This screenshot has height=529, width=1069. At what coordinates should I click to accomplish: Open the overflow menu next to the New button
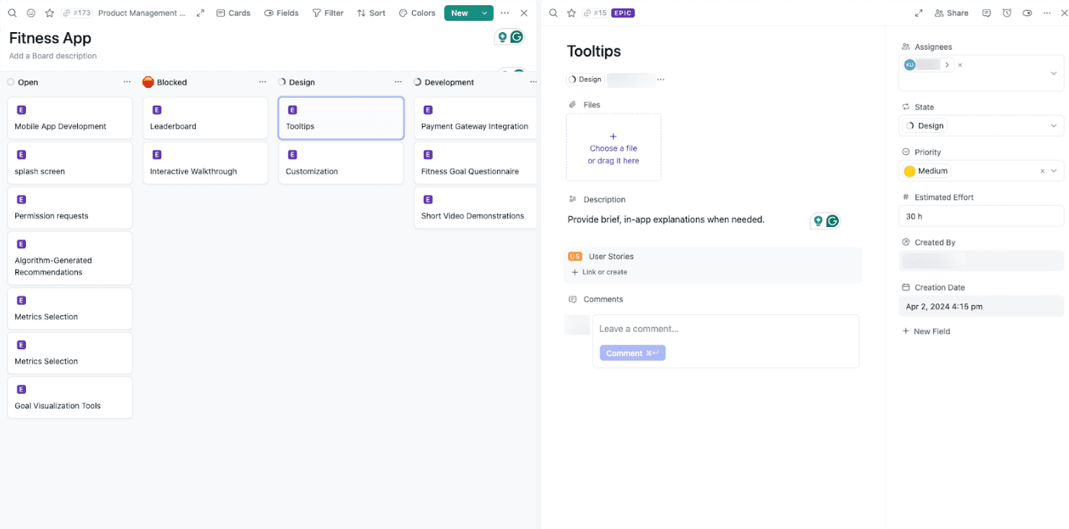pyautogui.click(x=505, y=12)
